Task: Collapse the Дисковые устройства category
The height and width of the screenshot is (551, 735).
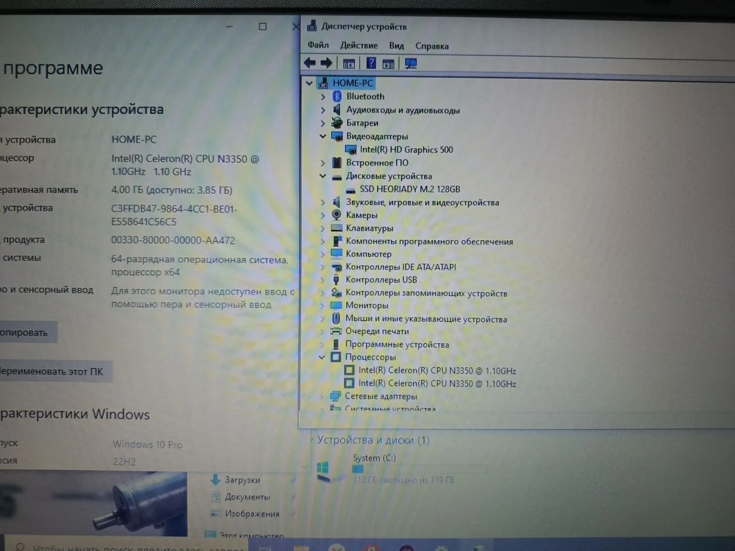Action: point(323,176)
